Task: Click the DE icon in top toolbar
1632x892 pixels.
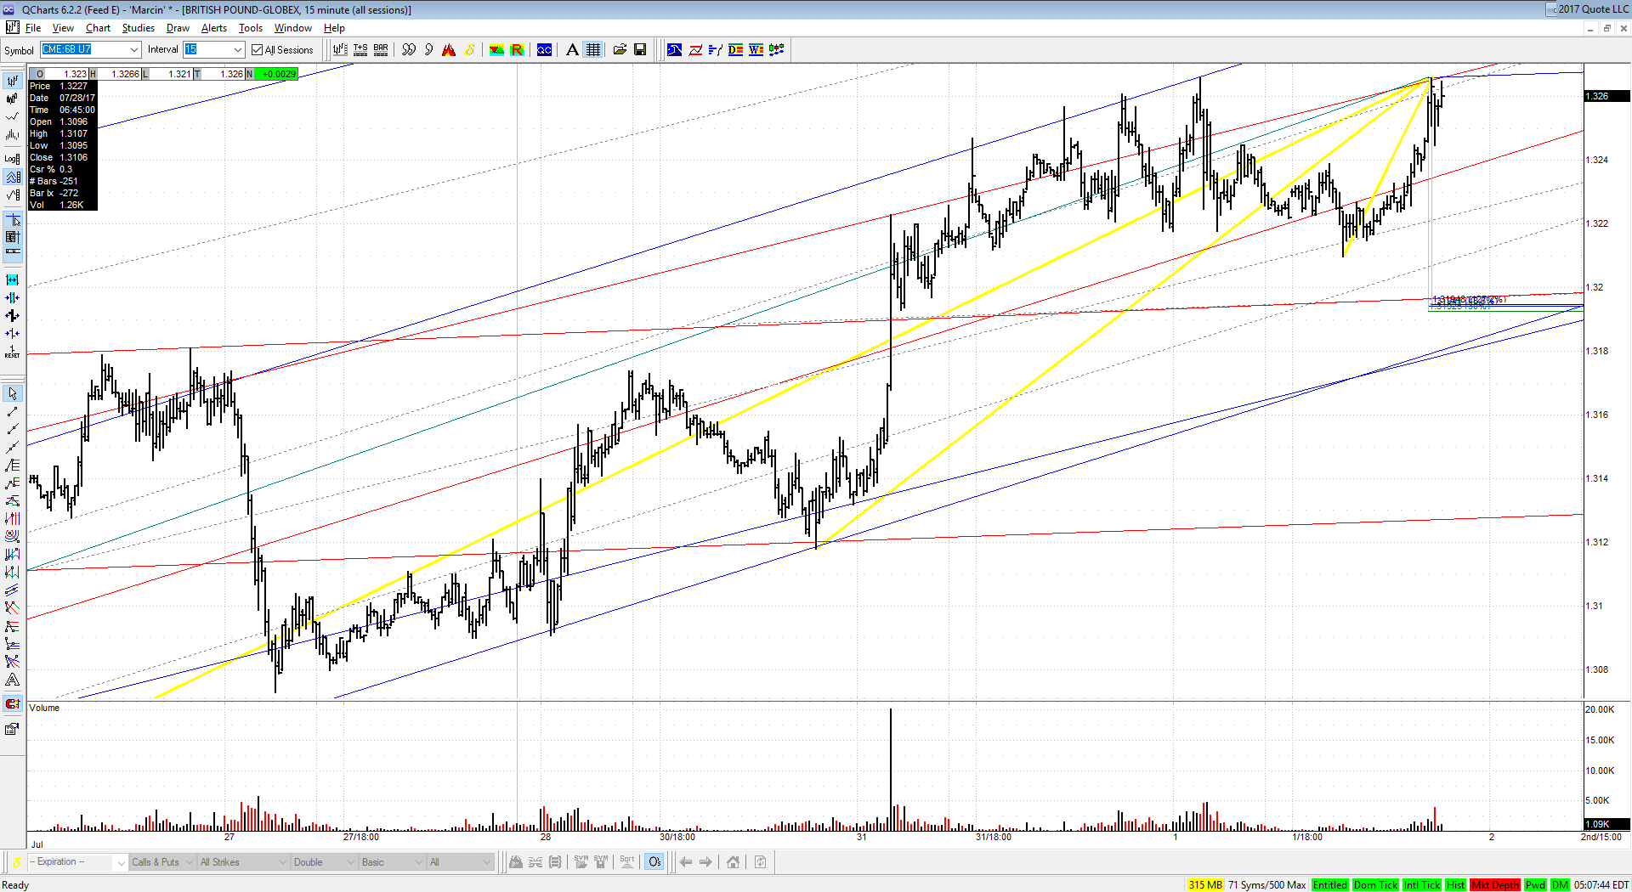Action: coord(735,50)
